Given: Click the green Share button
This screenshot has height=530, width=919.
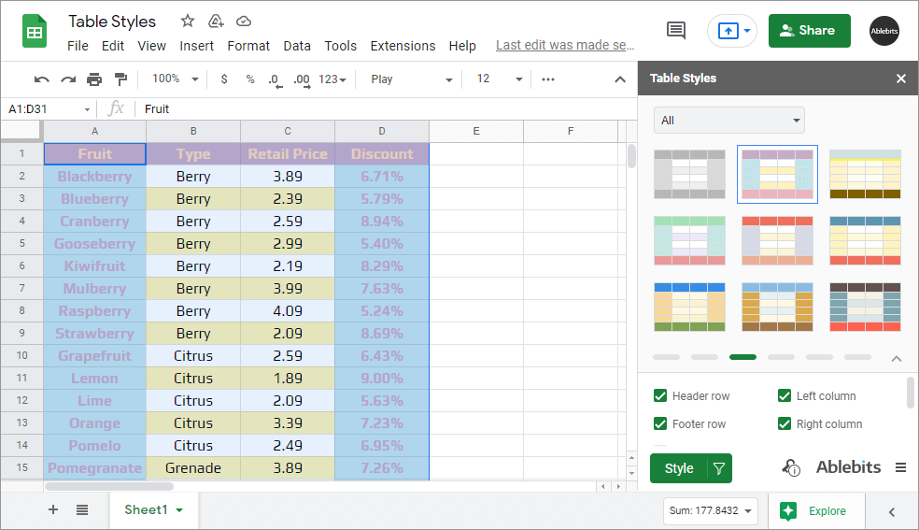Looking at the screenshot, I should 810,31.
